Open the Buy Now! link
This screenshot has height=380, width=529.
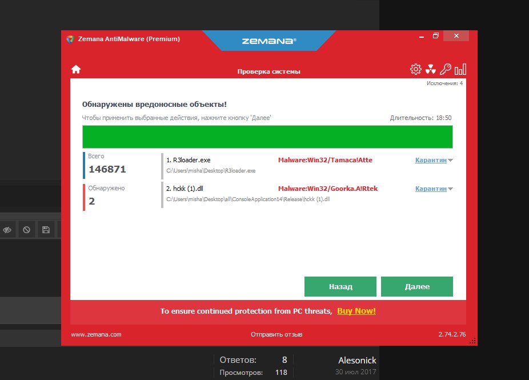(356, 311)
